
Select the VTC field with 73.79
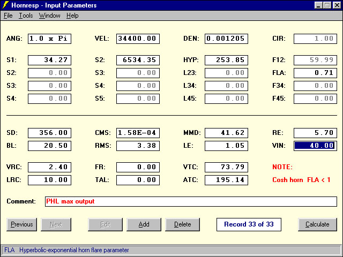tap(226, 167)
